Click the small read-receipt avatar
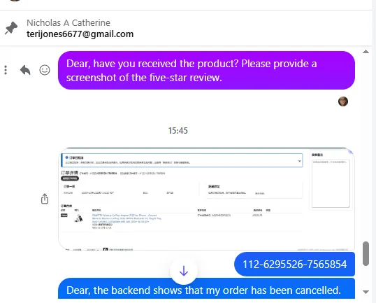The image size is (376, 303). point(343,101)
